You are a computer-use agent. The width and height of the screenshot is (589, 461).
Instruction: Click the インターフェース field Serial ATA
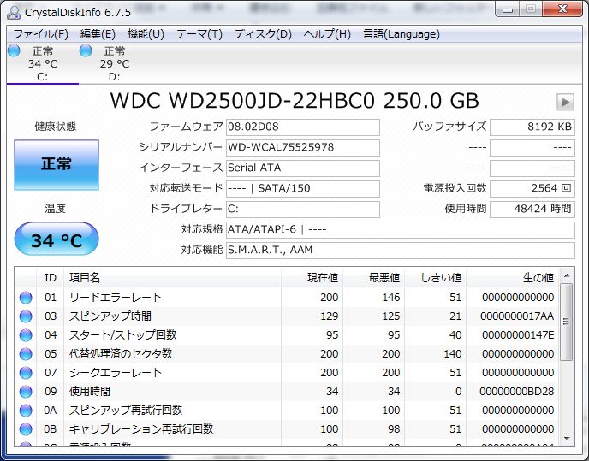tap(303, 168)
